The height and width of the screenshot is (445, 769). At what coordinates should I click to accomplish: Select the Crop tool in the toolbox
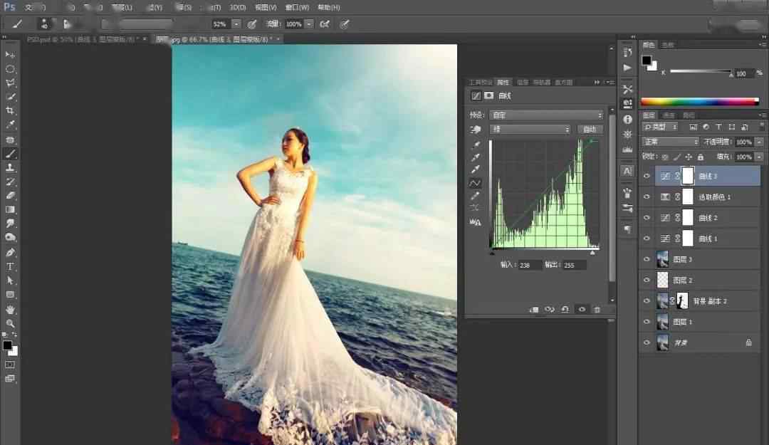(10, 111)
